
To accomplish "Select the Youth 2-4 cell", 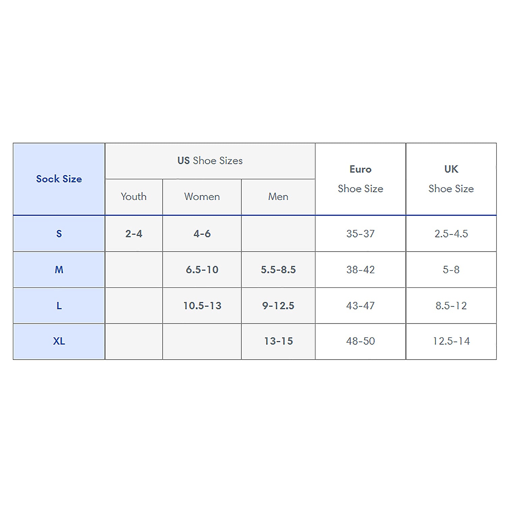I will [134, 233].
